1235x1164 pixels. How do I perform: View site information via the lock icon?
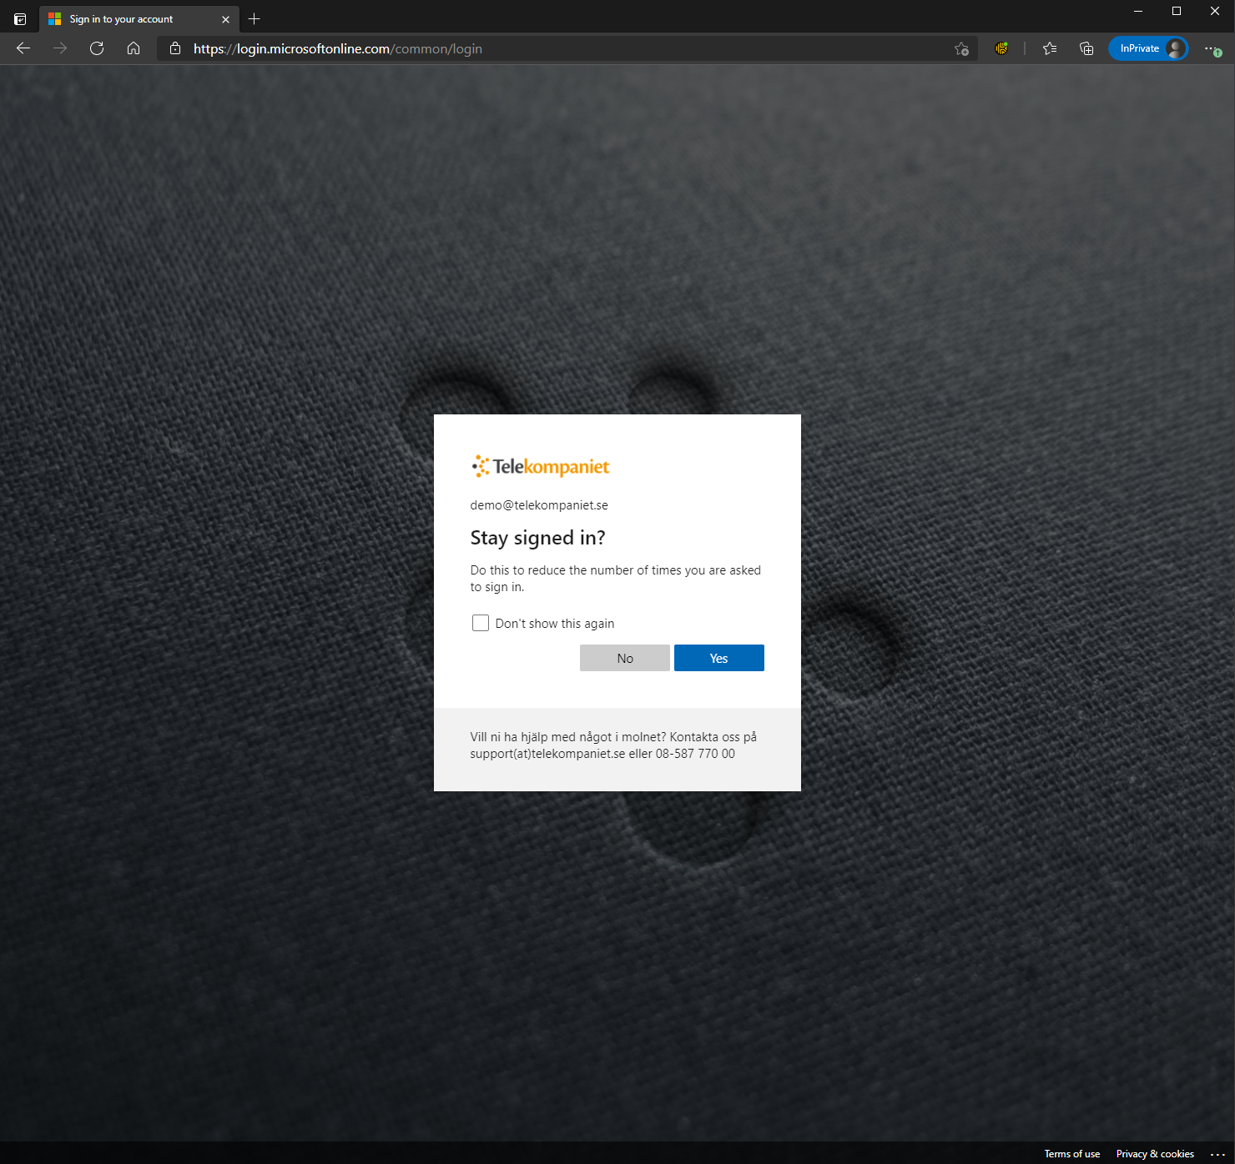coord(175,48)
